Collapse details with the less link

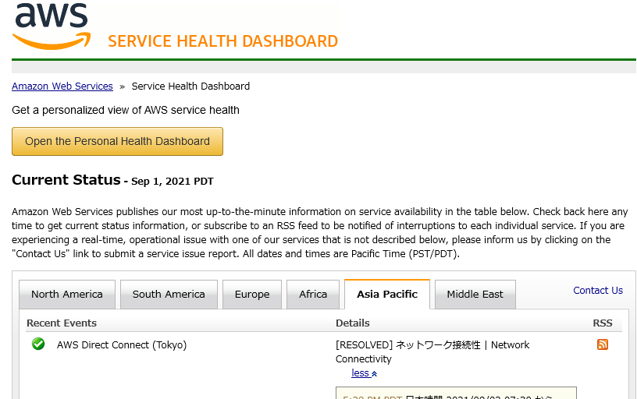(x=364, y=373)
